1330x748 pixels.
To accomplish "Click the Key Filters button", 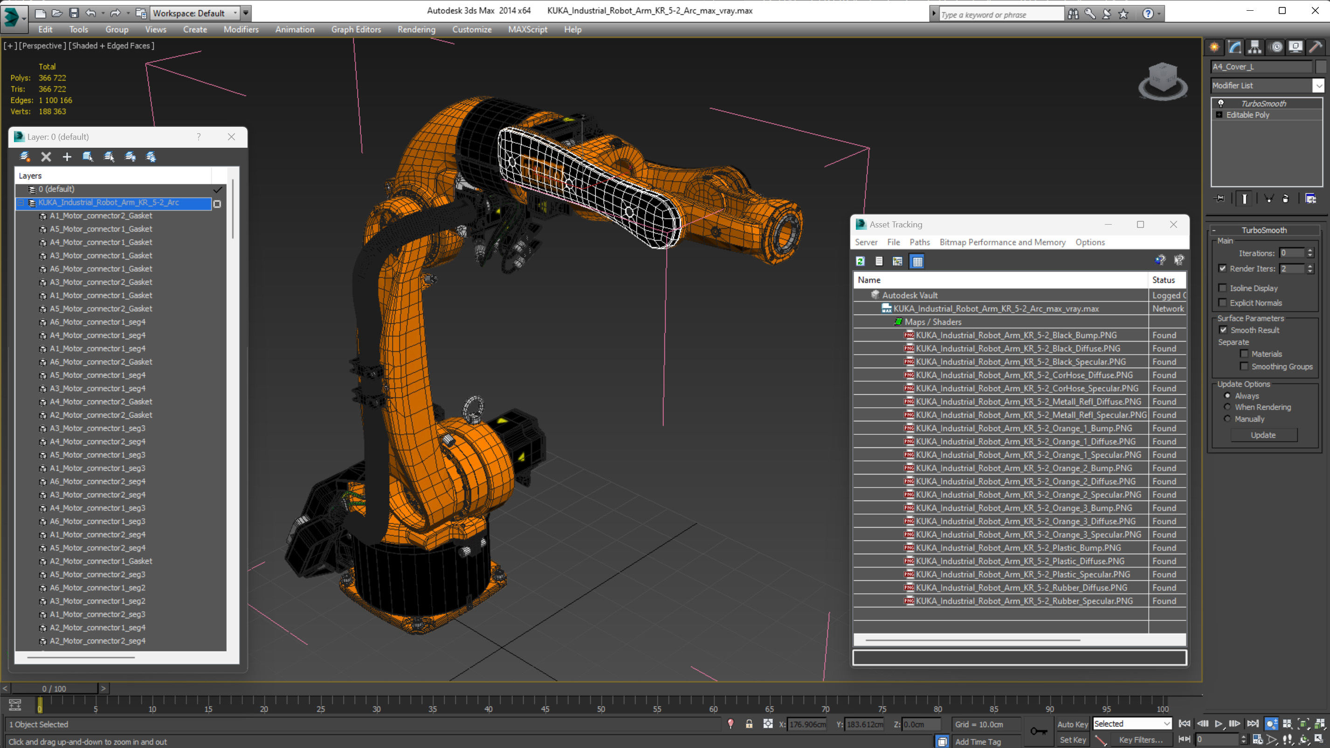I will click(x=1141, y=740).
